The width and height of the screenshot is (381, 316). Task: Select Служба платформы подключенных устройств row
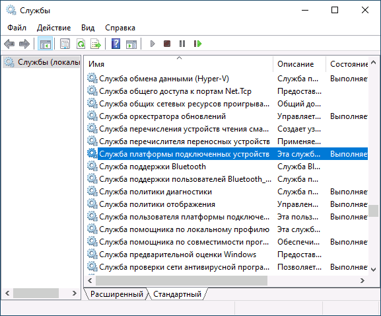[x=227, y=154]
